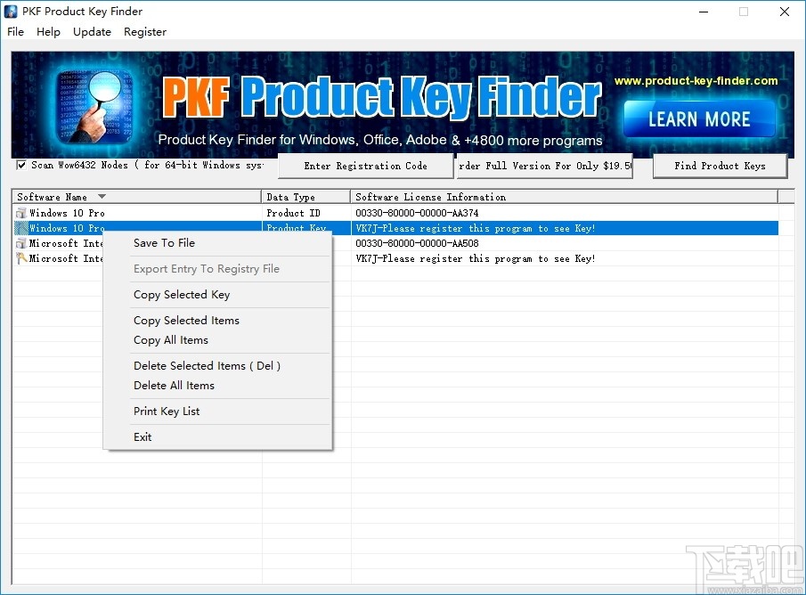Open the Update menu

pyautogui.click(x=92, y=32)
